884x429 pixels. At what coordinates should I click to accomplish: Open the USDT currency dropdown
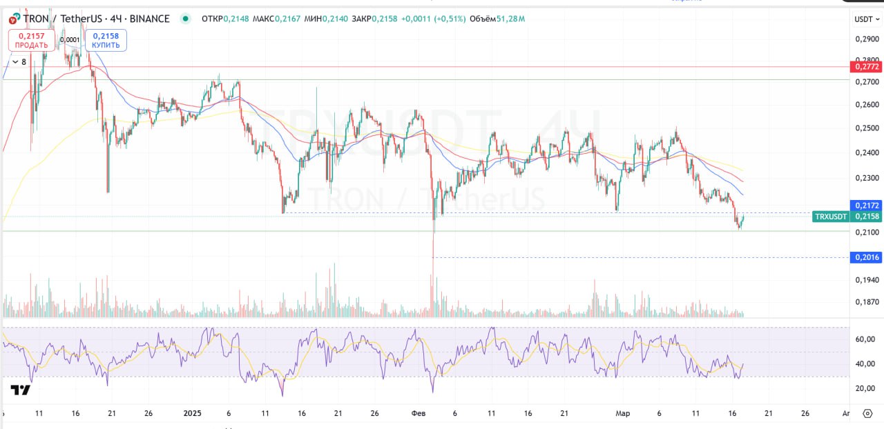(x=867, y=19)
